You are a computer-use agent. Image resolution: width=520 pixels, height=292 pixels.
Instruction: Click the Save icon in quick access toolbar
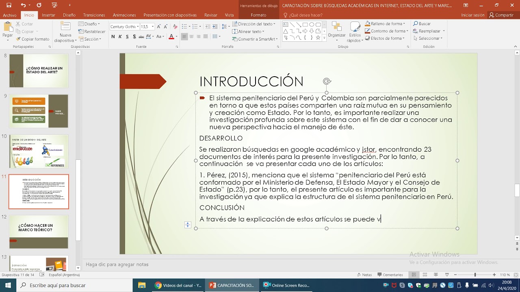pos(9,5)
